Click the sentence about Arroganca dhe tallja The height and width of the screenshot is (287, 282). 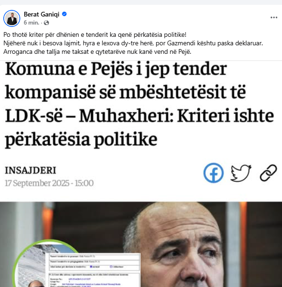coord(97,52)
